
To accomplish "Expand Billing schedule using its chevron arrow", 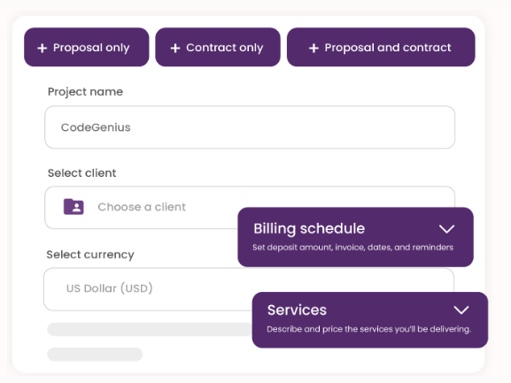I will click(446, 229).
